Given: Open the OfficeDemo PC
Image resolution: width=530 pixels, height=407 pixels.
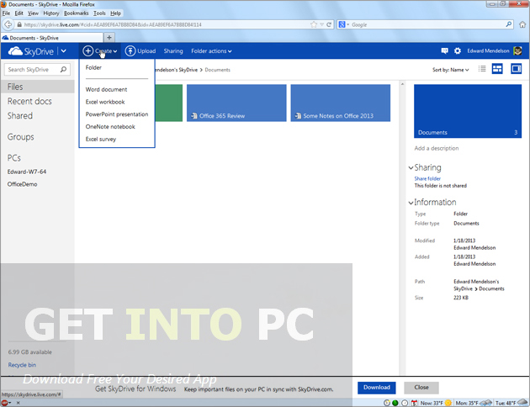Looking at the screenshot, I should [x=23, y=184].
